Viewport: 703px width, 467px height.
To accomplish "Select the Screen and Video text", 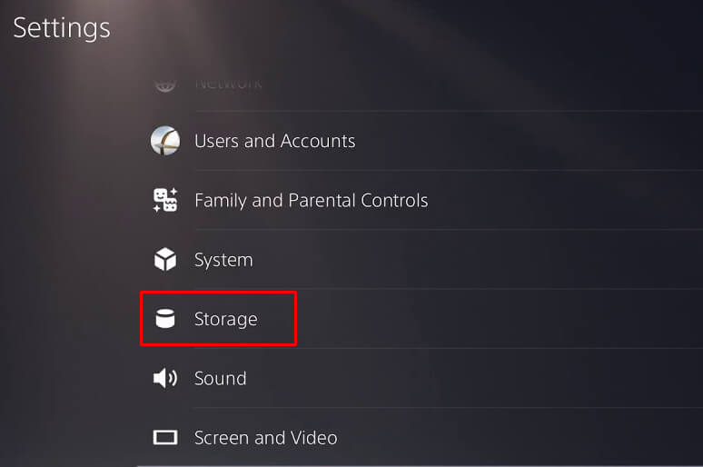I will pyautogui.click(x=265, y=438).
